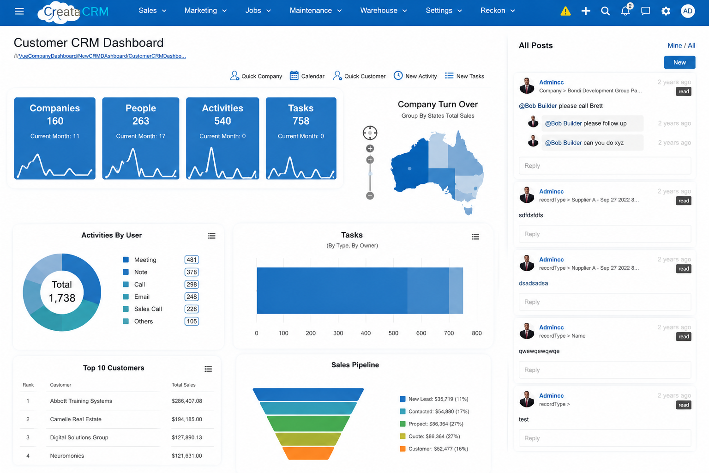Toggle New Lead in pipeline legend
709x473 pixels.
[434, 399]
